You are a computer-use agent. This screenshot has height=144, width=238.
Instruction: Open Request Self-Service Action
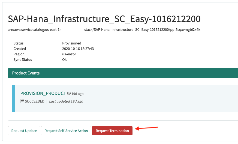point(66,131)
